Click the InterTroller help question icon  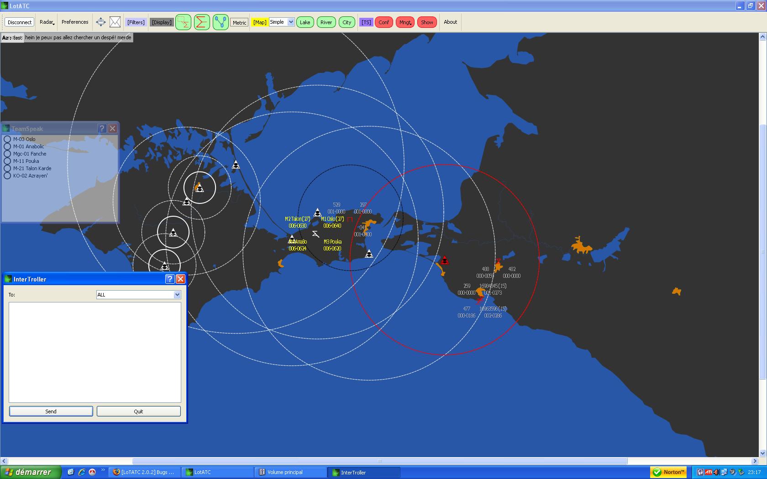point(169,279)
